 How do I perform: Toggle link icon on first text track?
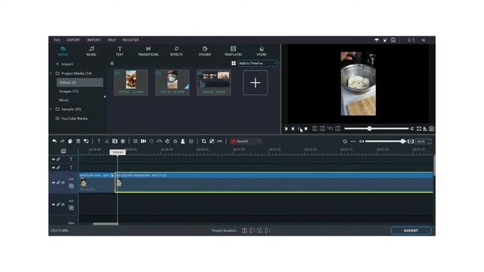coord(58,159)
